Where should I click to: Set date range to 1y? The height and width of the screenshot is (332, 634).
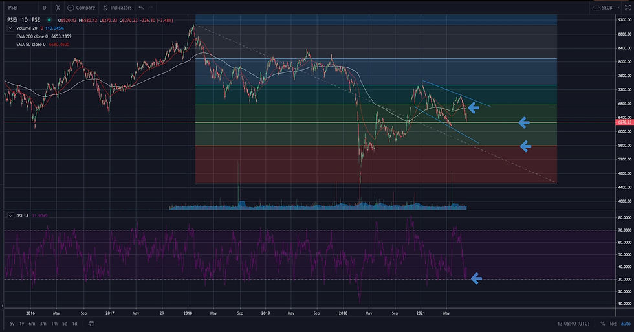click(22, 324)
